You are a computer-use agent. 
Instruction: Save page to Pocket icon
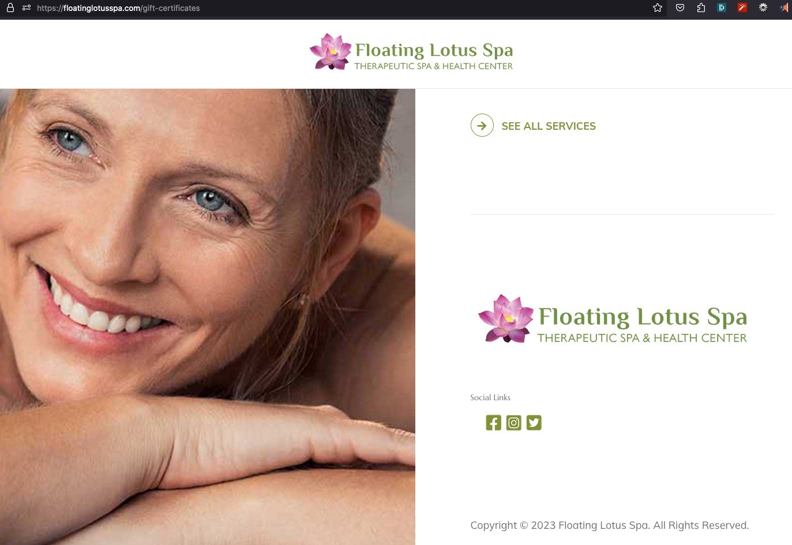(x=680, y=7)
